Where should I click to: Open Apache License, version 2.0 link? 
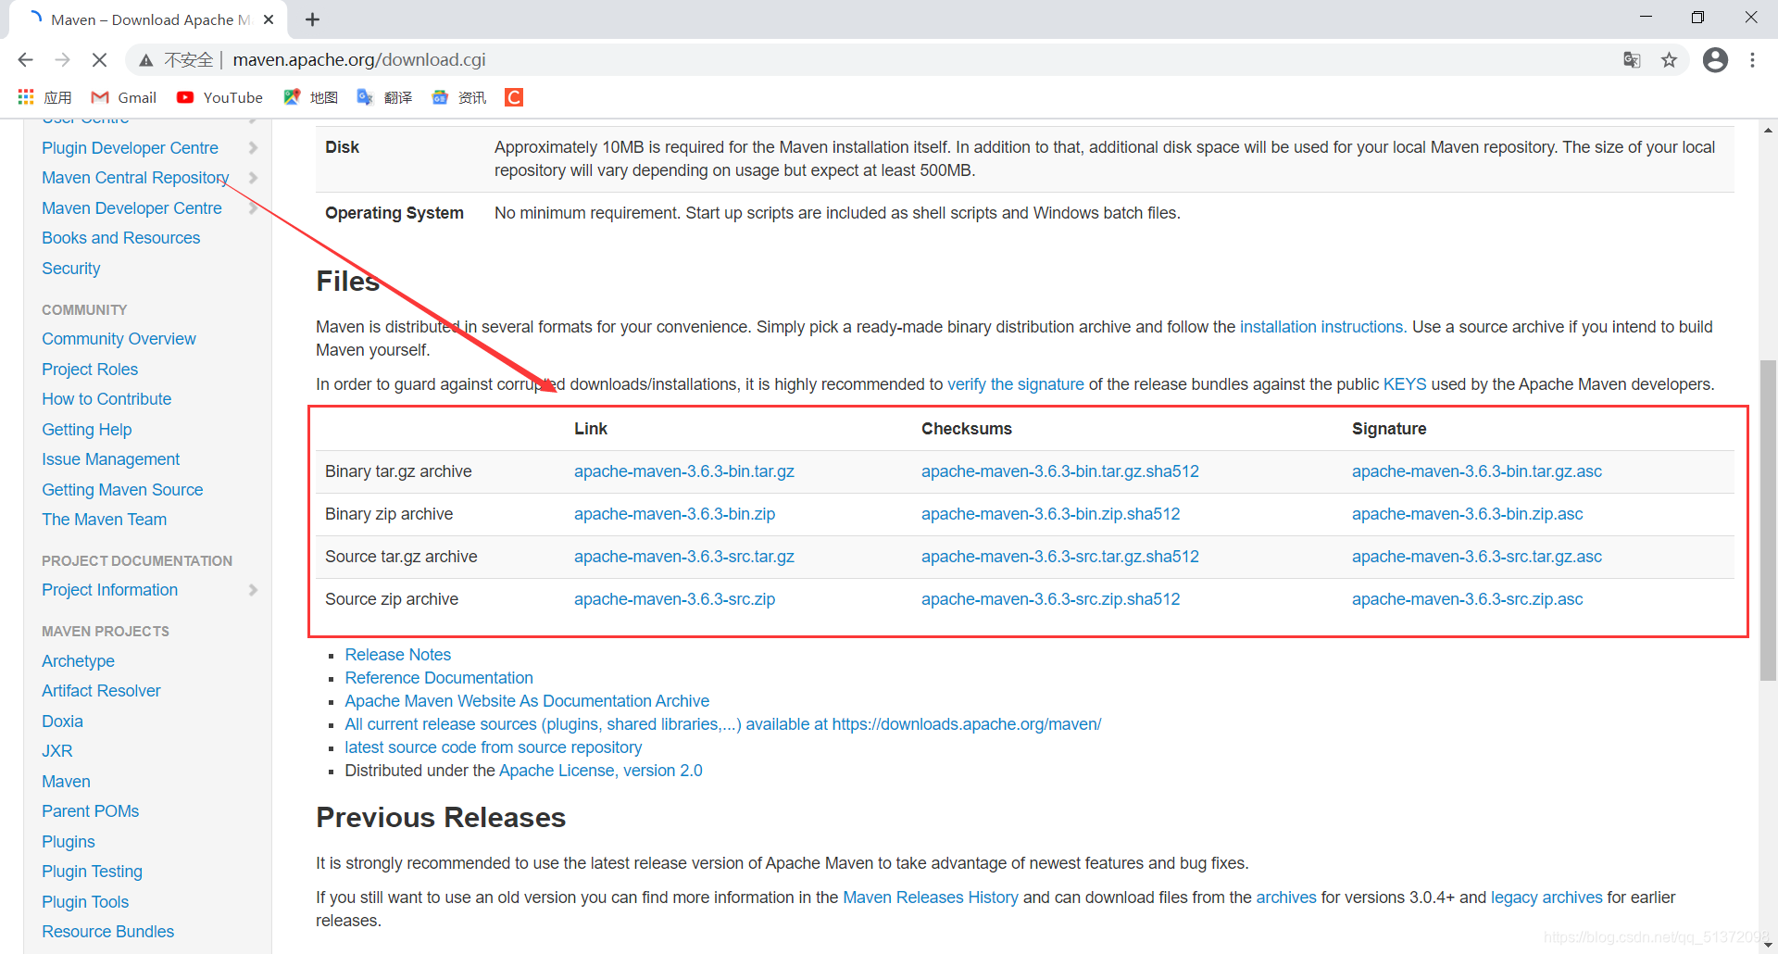(x=600, y=771)
